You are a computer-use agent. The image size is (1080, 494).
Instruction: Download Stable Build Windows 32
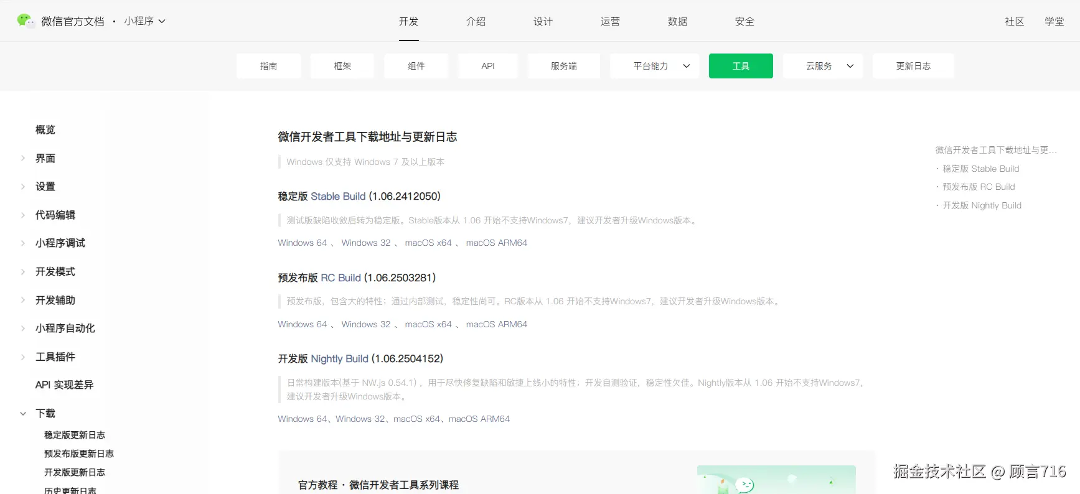pos(366,243)
